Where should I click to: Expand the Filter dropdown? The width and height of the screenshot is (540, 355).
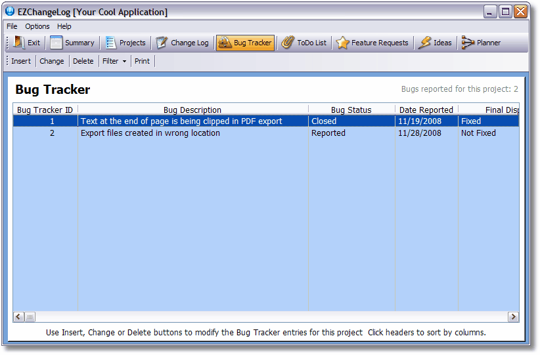(114, 61)
